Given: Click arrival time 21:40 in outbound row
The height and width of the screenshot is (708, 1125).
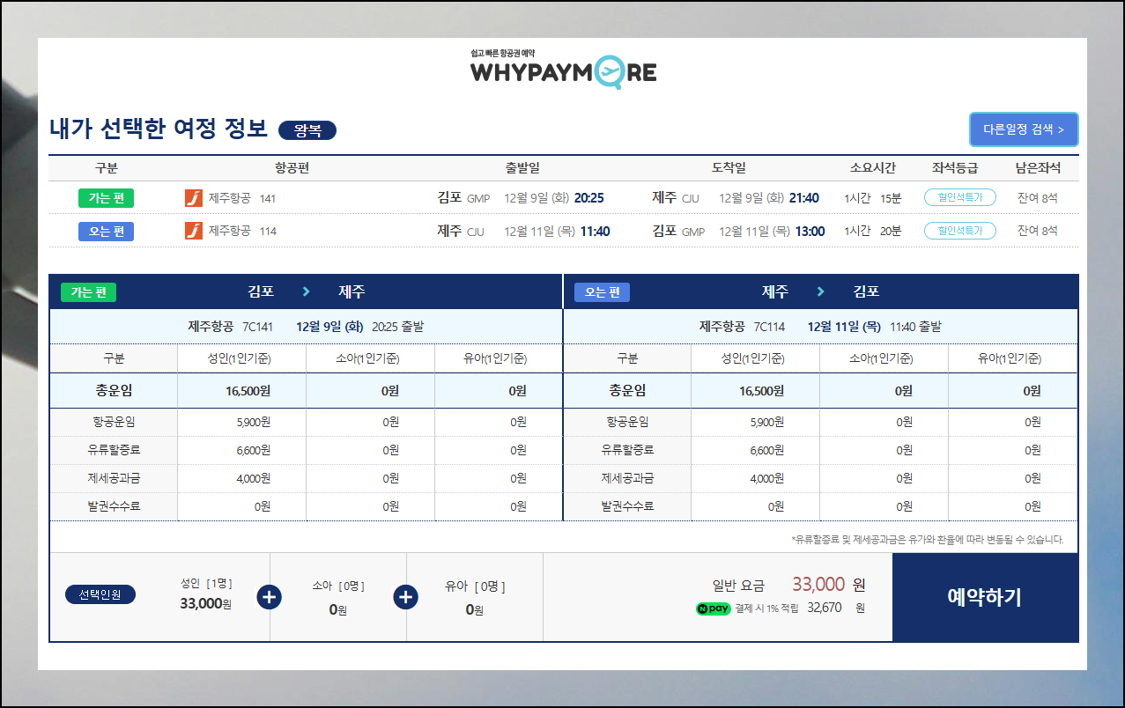Looking at the screenshot, I should click(804, 198).
